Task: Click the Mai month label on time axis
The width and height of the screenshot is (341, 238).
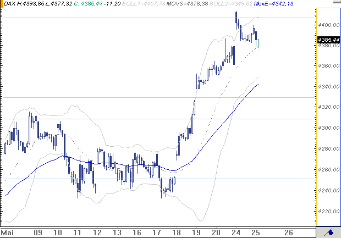Action: [x=7, y=233]
